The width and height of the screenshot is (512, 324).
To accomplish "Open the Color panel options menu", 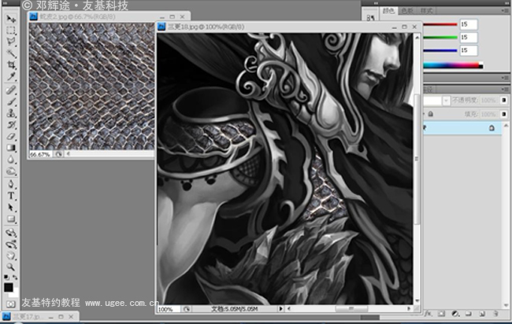I will pyautogui.click(x=505, y=11).
